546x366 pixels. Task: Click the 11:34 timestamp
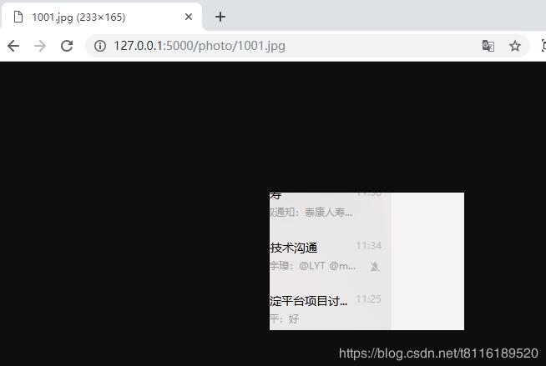click(x=369, y=246)
